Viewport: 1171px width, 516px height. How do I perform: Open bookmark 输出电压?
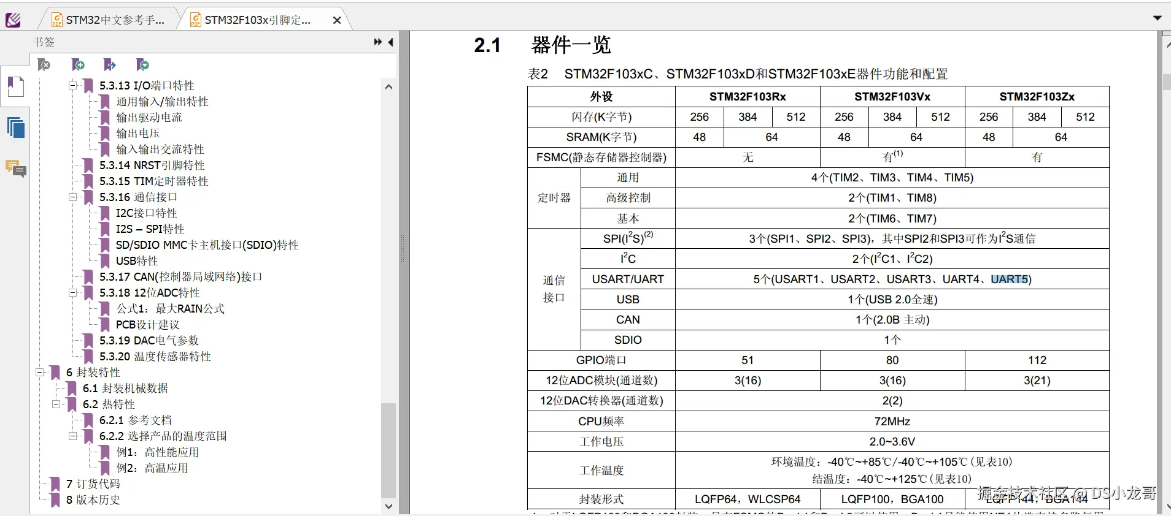138,134
